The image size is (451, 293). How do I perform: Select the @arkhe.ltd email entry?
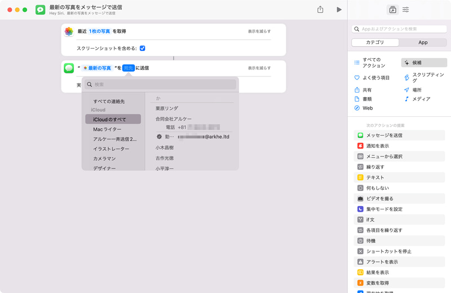(x=193, y=137)
